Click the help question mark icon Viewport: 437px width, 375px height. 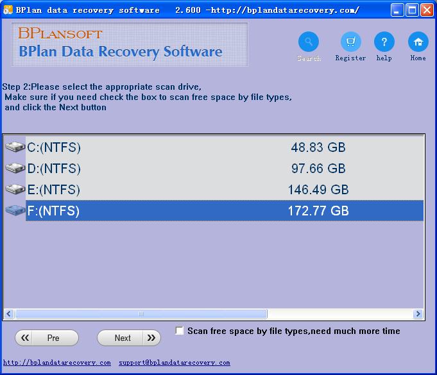point(384,42)
